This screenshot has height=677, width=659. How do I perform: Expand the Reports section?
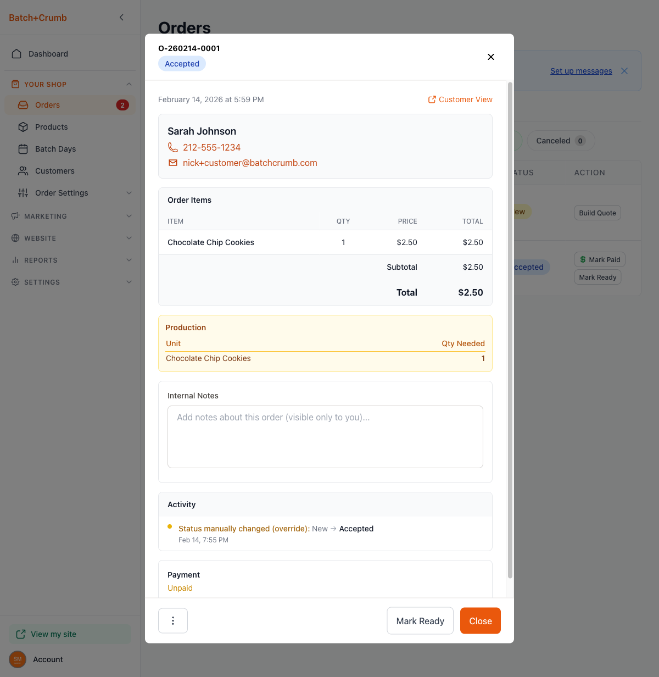click(129, 260)
